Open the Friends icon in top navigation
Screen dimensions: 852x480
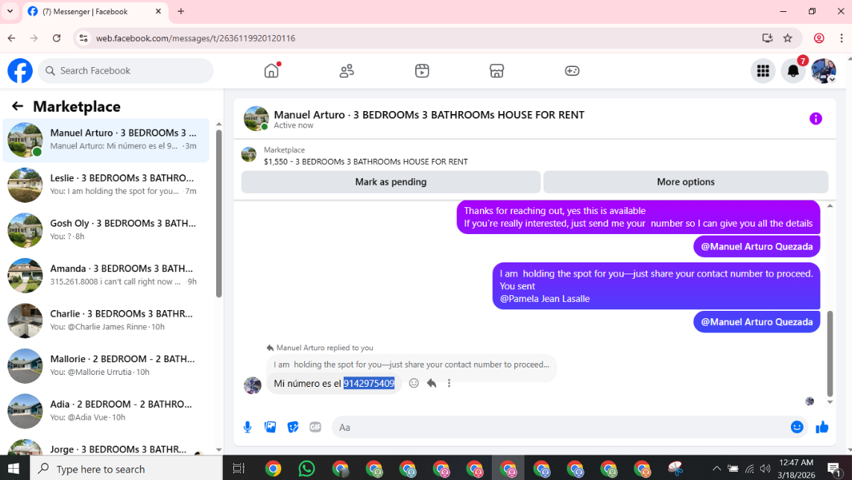coord(347,71)
